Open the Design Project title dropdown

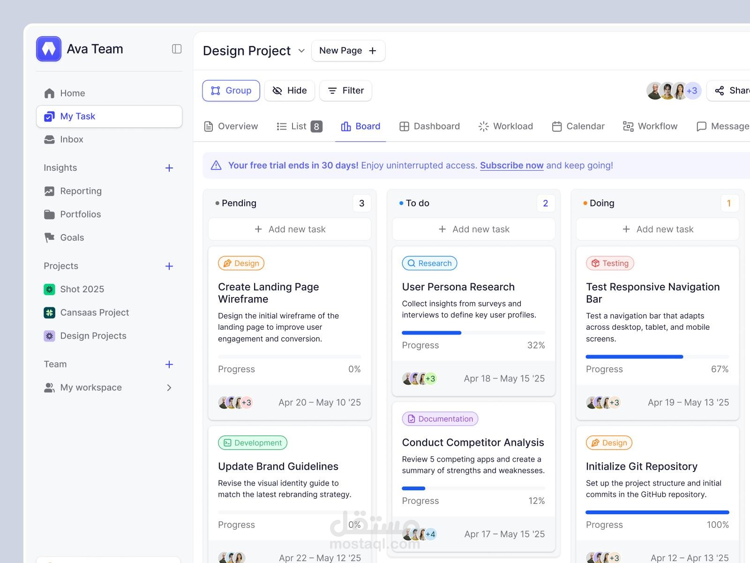pyautogui.click(x=302, y=51)
